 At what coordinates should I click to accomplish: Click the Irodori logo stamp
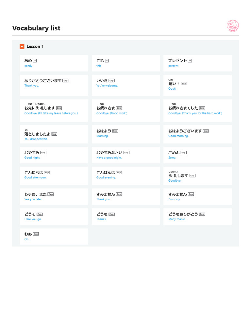[x=233, y=26]
